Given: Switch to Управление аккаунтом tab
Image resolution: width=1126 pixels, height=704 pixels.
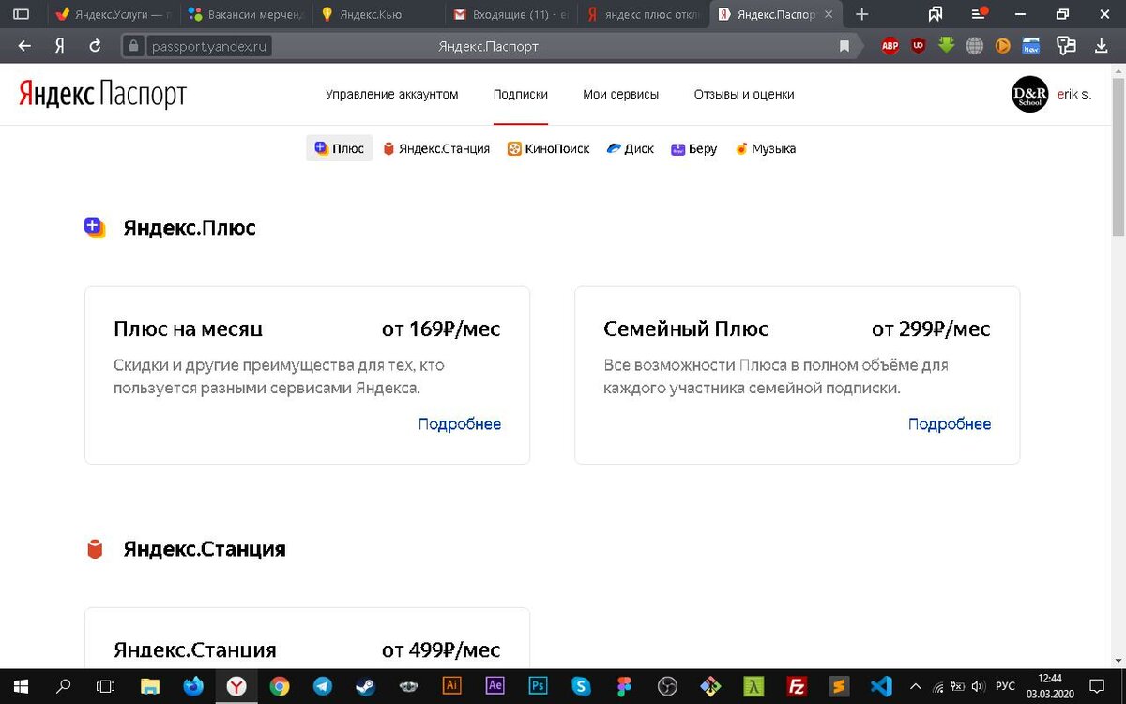Looking at the screenshot, I should [392, 94].
